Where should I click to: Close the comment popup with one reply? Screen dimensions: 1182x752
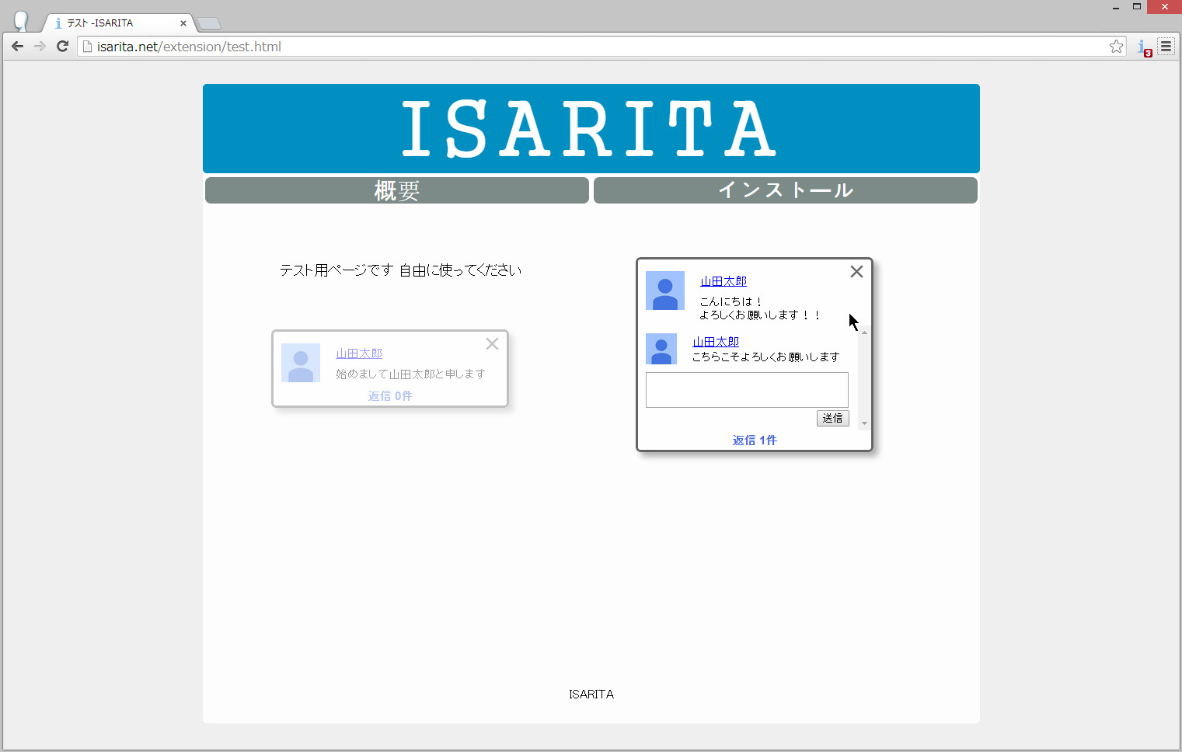856,272
